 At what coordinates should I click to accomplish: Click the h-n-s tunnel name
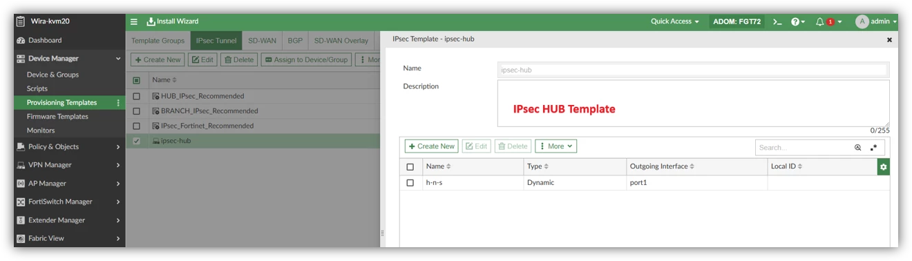(x=435, y=183)
